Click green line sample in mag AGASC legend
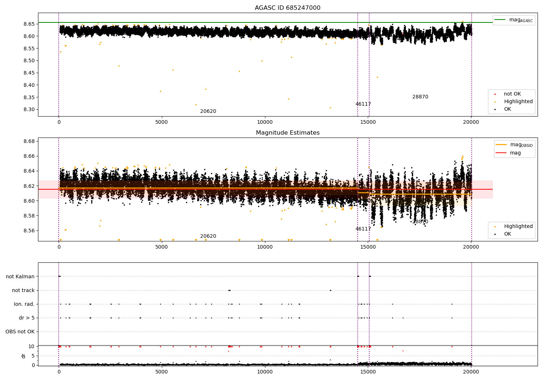 (x=500, y=20)
